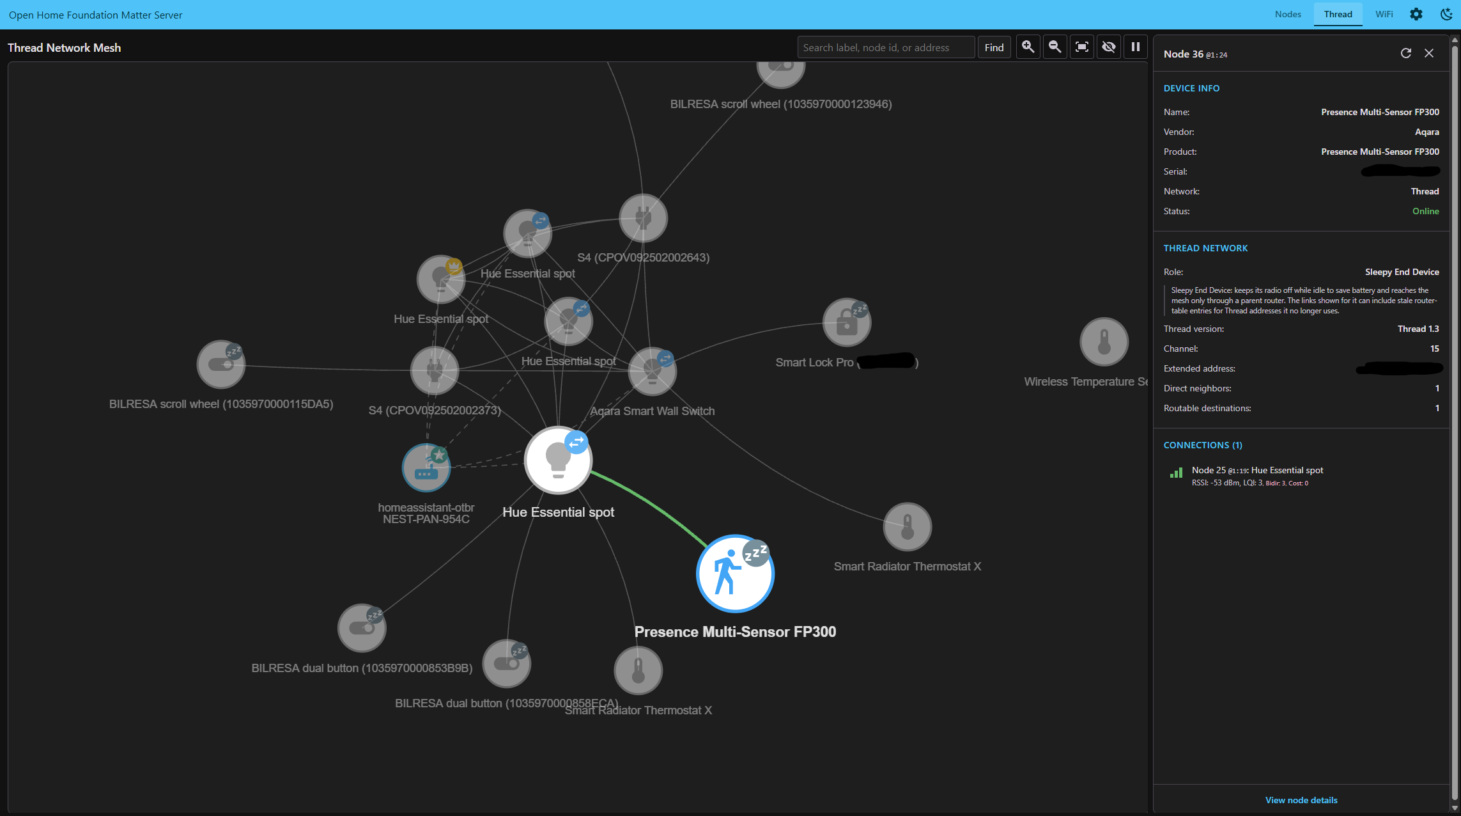Refresh the Node 36 details panel
The width and height of the screenshot is (1461, 816).
point(1405,53)
